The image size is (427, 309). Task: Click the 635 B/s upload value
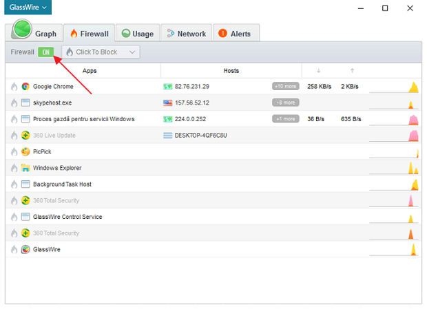point(351,119)
